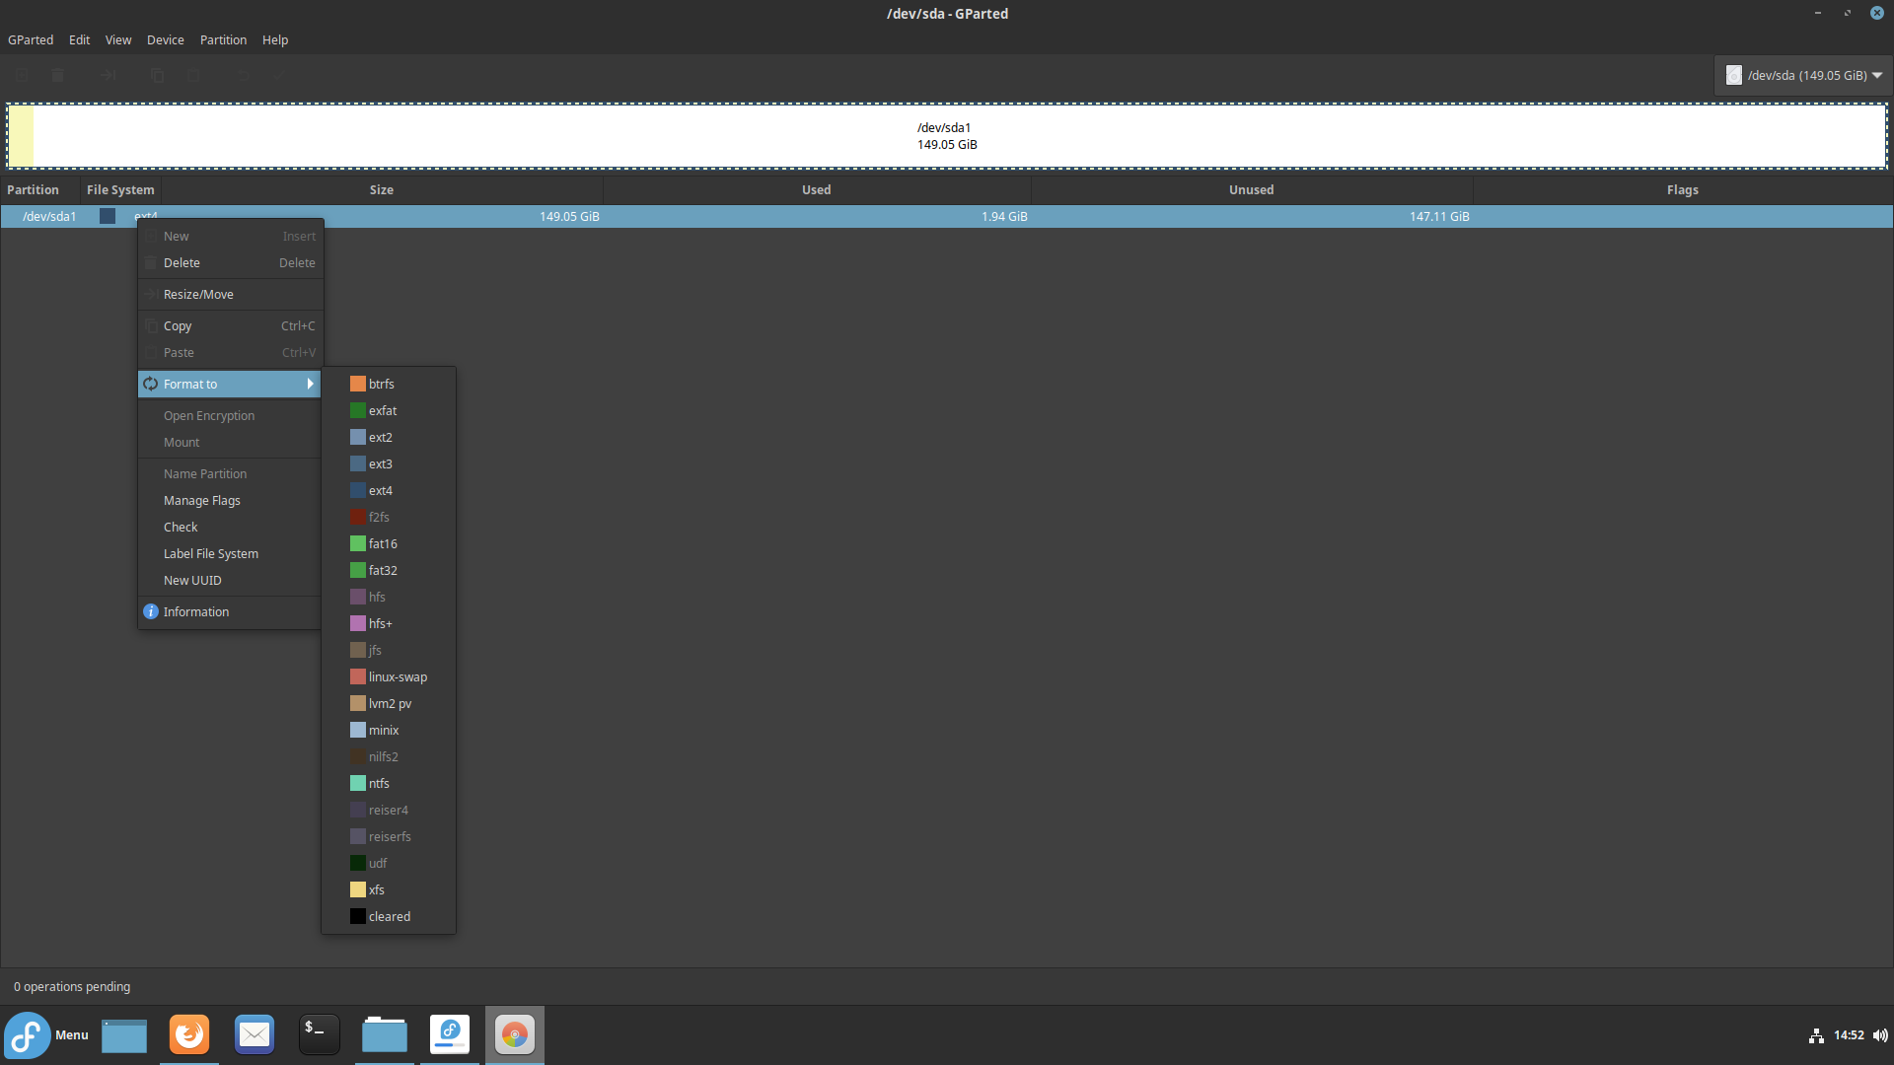Click the Unused column header

coord(1252,190)
